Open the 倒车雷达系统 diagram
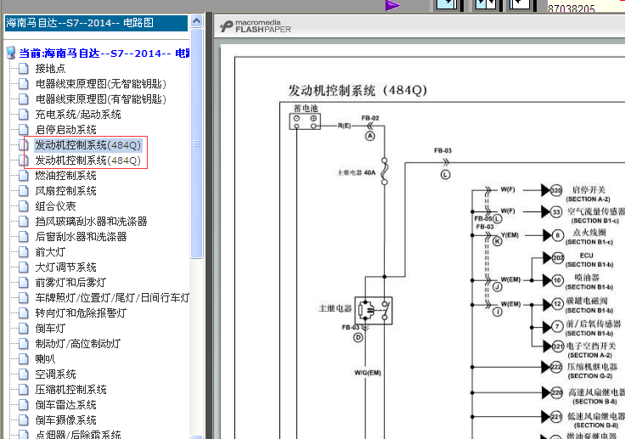This screenshot has width=625, height=439. coord(65,405)
